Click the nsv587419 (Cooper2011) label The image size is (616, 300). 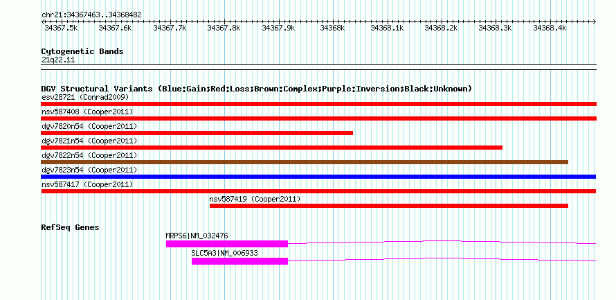click(255, 199)
